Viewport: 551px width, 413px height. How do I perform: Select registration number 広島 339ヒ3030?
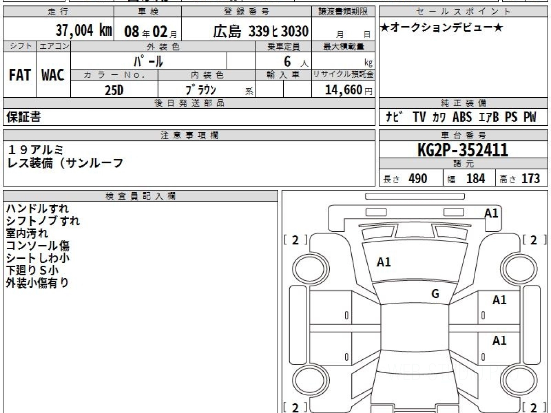click(x=260, y=31)
